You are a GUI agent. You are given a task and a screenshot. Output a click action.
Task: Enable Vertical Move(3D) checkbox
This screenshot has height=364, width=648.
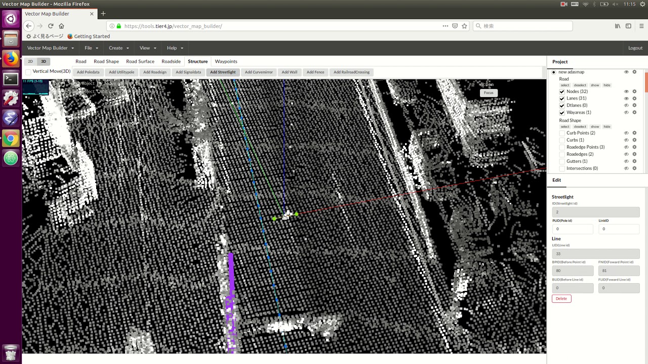coord(28,72)
